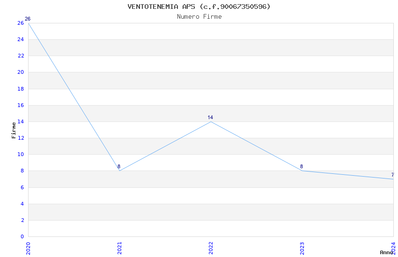The image size is (398, 257).
Task: Click the 2022 data point labeled 14
Action: click(211, 121)
